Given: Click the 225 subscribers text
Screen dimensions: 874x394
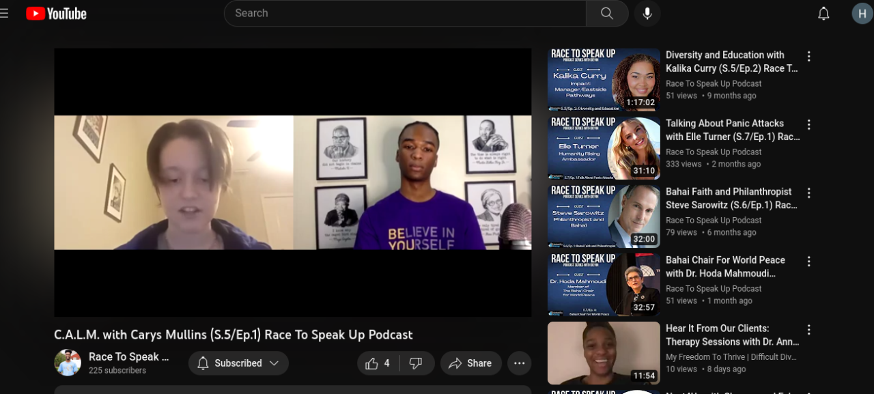Looking at the screenshot, I should (117, 370).
